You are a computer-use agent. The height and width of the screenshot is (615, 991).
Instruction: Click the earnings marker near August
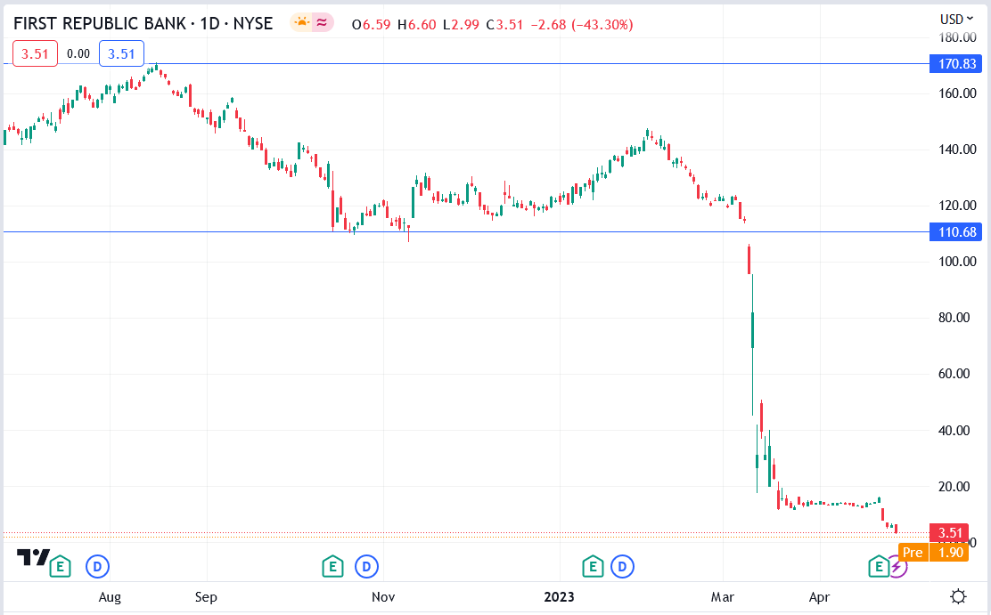pos(60,565)
